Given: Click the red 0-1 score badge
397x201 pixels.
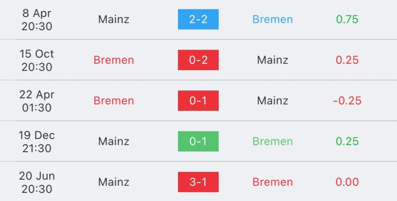Looking at the screenshot, I should click(198, 101).
